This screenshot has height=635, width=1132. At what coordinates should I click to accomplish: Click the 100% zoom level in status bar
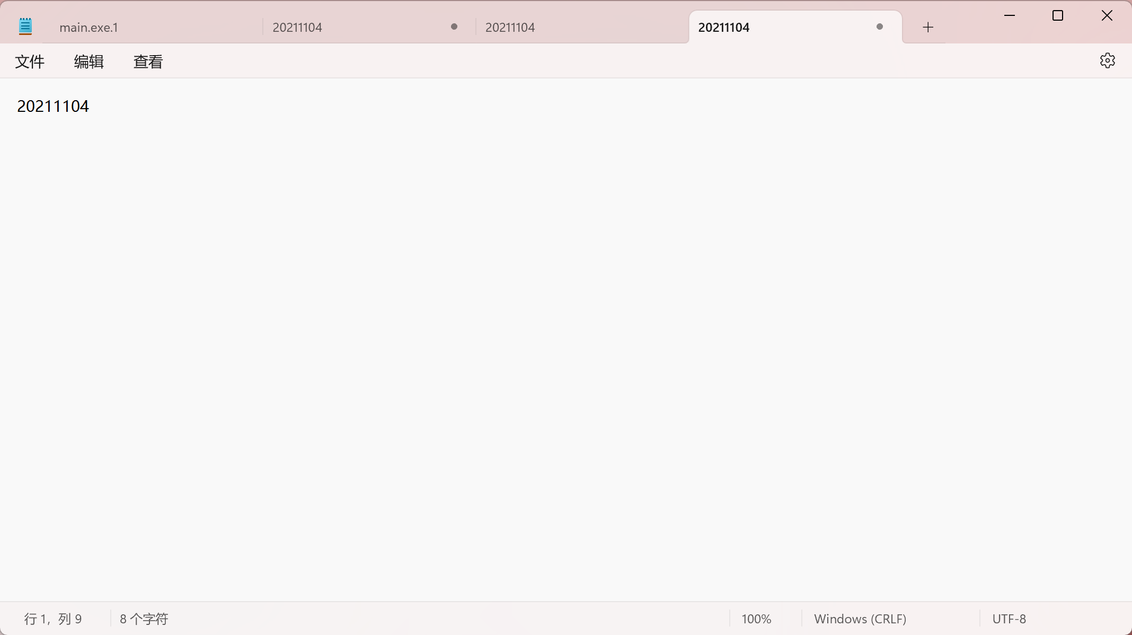tap(756, 619)
